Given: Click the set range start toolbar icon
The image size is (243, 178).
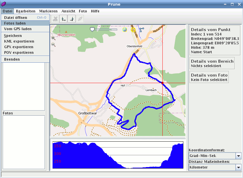Looking at the screenshot, I should pyautogui.click(x=63, y=19).
